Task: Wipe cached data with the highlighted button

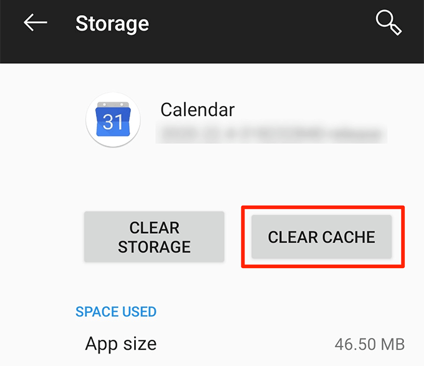Action: (321, 237)
